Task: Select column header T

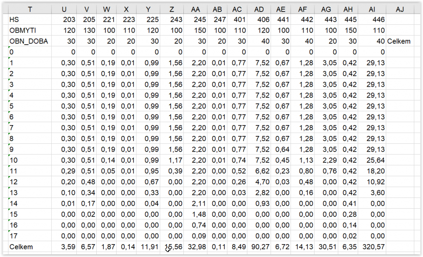Action: click(30, 10)
